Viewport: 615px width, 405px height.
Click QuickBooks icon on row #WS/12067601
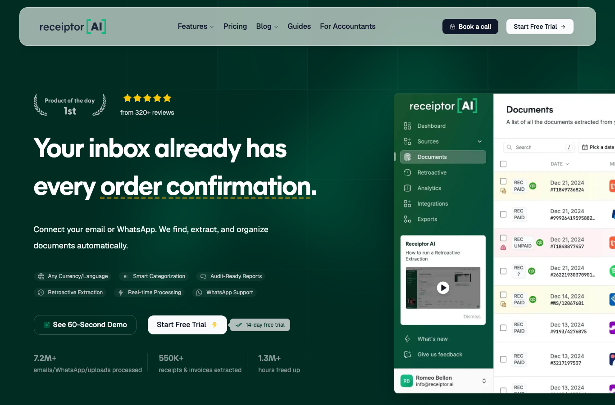(x=533, y=299)
